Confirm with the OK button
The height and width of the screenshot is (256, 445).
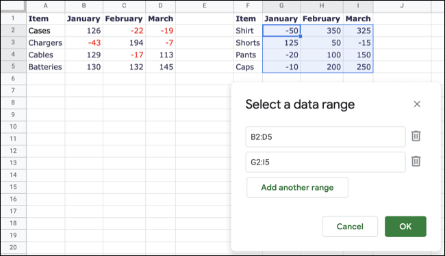tap(405, 226)
